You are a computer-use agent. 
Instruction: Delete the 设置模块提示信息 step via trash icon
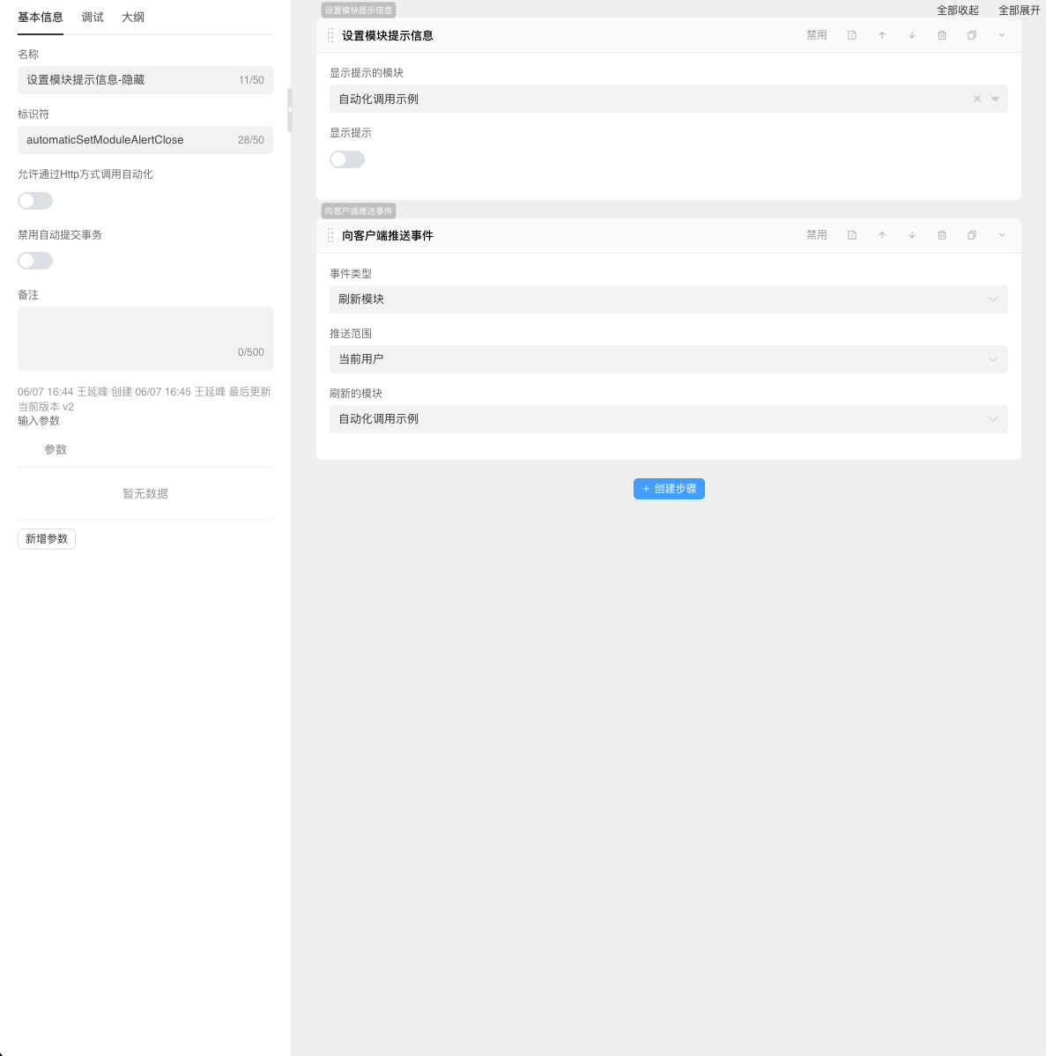click(942, 35)
